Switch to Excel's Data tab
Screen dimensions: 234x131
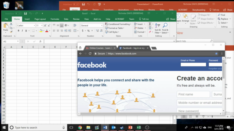[66, 19]
